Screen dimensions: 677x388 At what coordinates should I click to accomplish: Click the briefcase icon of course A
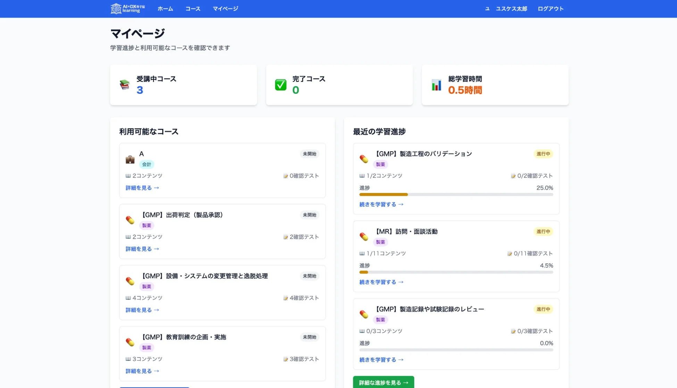click(x=130, y=159)
